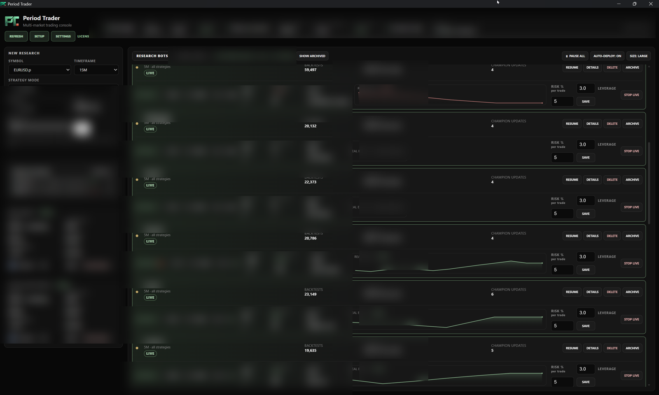Image resolution: width=659 pixels, height=395 pixels.
Task: Open DETAILS for the 59,497 backtests bot
Action: [592, 67]
